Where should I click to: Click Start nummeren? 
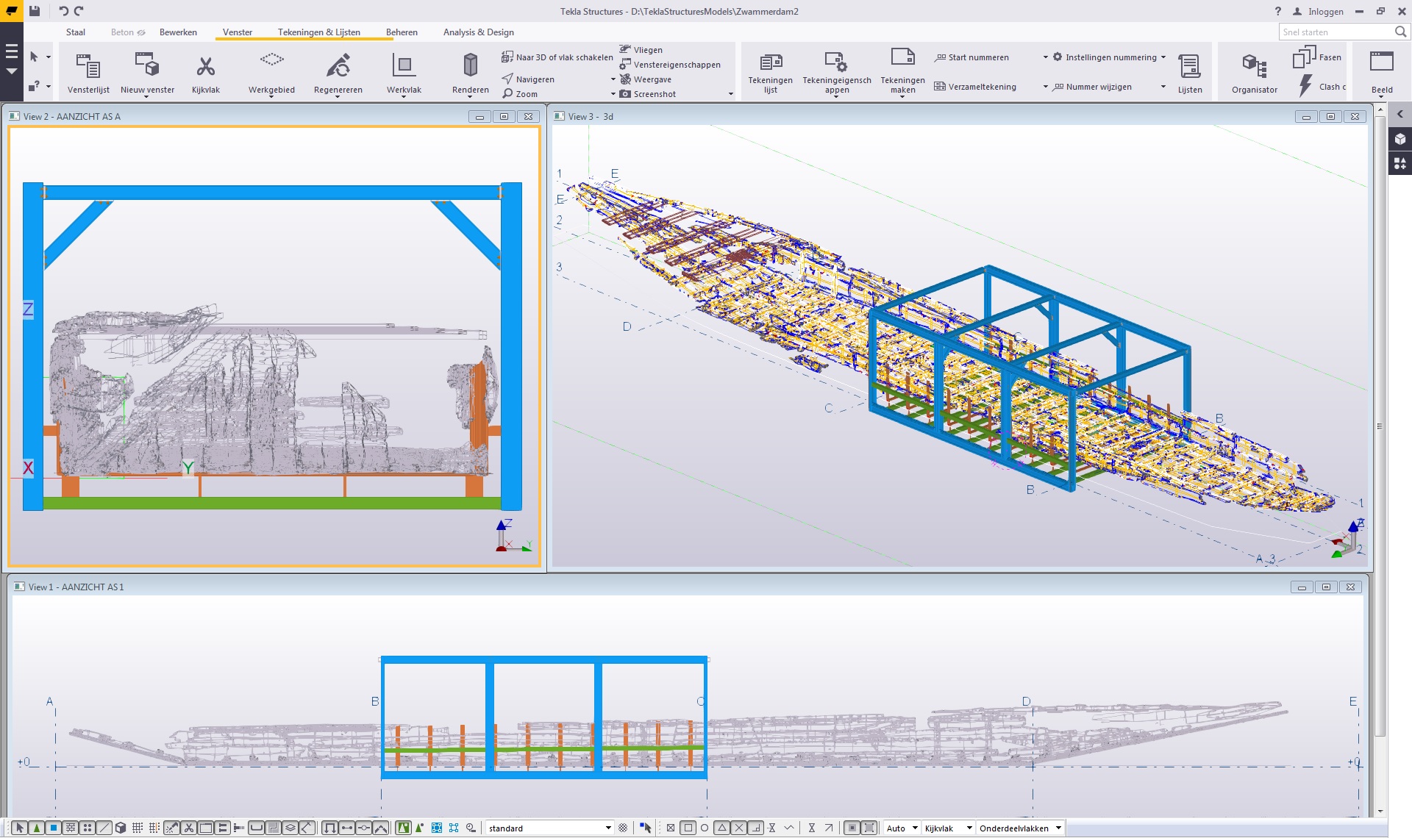971,57
